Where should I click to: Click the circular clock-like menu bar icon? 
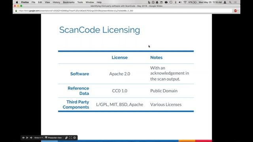click(153, 2)
